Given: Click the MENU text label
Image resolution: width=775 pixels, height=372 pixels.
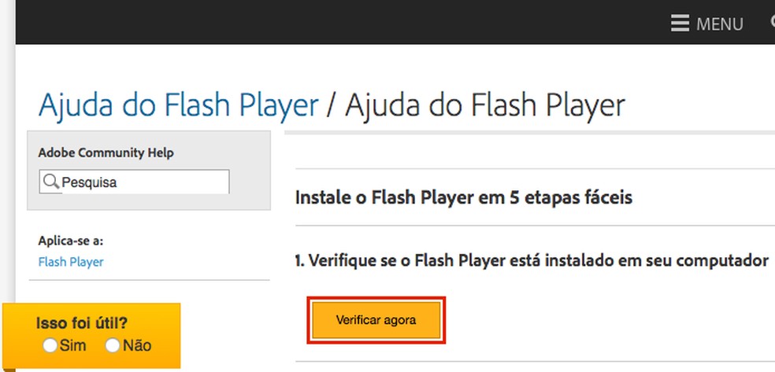Looking at the screenshot, I should point(720,24).
